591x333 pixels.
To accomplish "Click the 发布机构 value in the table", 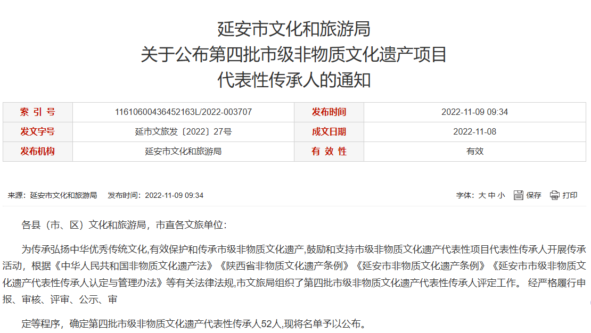I will tap(183, 151).
